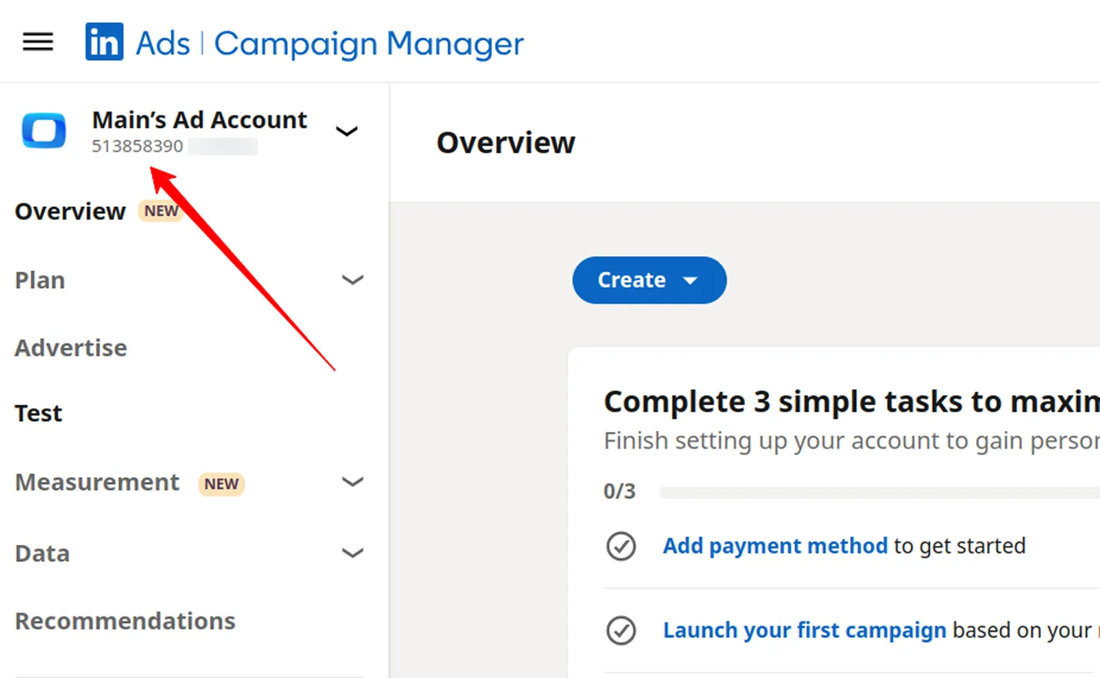Click the Add payment method link
The height and width of the screenshot is (678, 1100).
774,546
